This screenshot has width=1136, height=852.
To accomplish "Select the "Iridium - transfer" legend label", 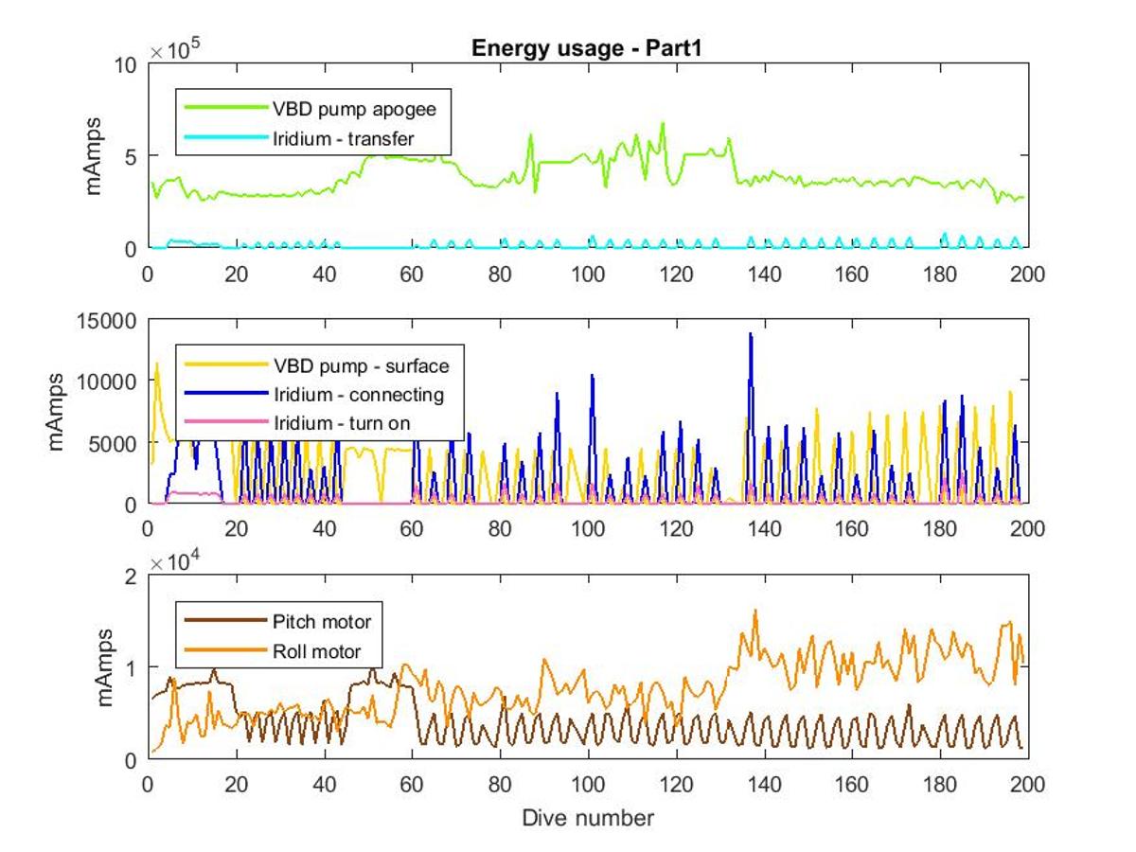I will point(344,140).
